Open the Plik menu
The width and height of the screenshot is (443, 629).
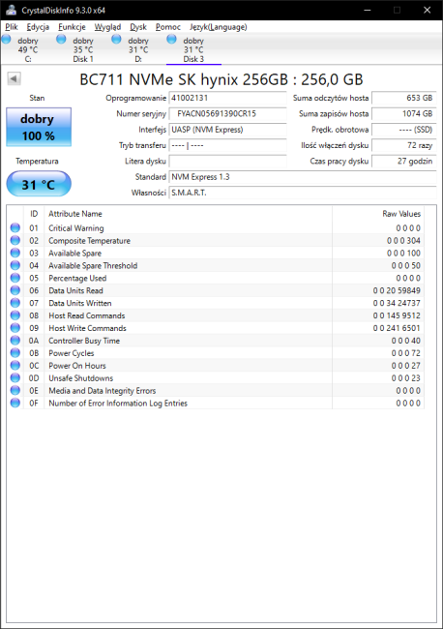click(x=12, y=27)
